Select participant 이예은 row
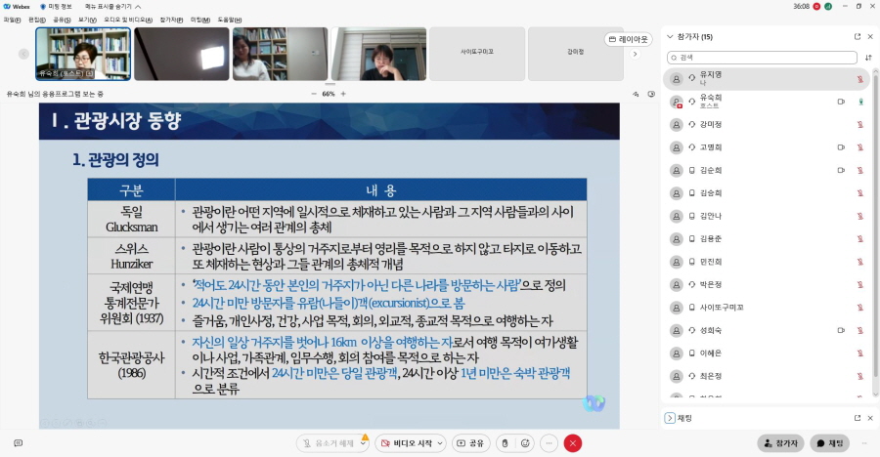 [767, 353]
